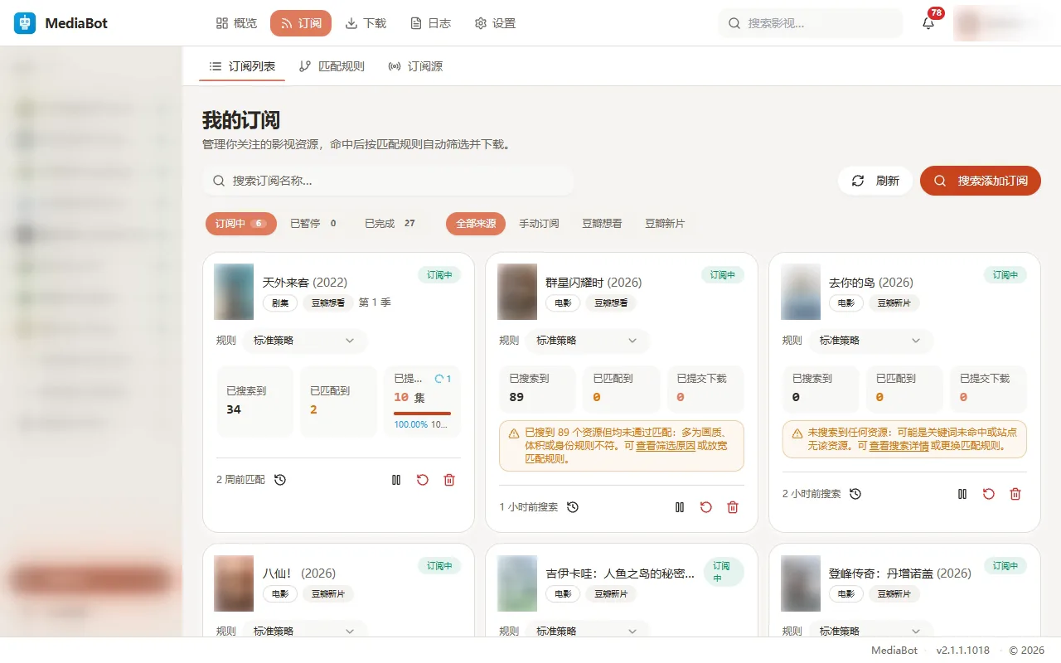This screenshot has height=663, width=1061.
Task: Click the 天外来客 poster thumbnail
Action: pyautogui.click(x=234, y=292)
